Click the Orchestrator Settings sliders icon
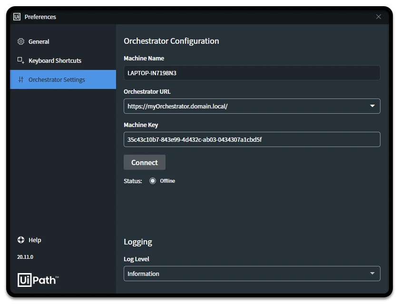400x304 pixels. tap(21, 79)
